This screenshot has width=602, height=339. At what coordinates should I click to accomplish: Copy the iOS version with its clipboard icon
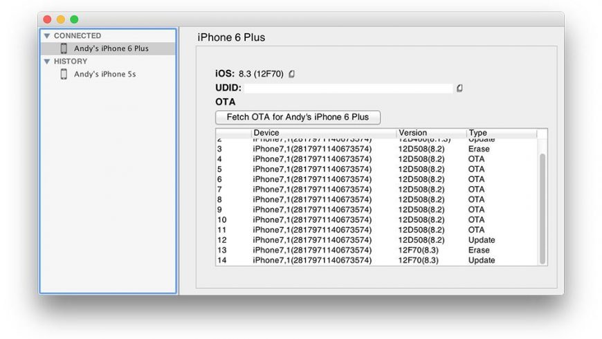click(x=292, y=74)
